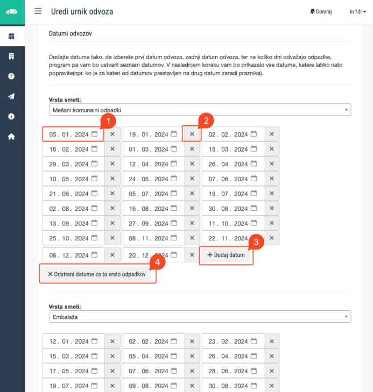The height and width of the screenshot is (392, 373).
Task: Click the 16.02.2024 date input field
Action: click(69, 149)
